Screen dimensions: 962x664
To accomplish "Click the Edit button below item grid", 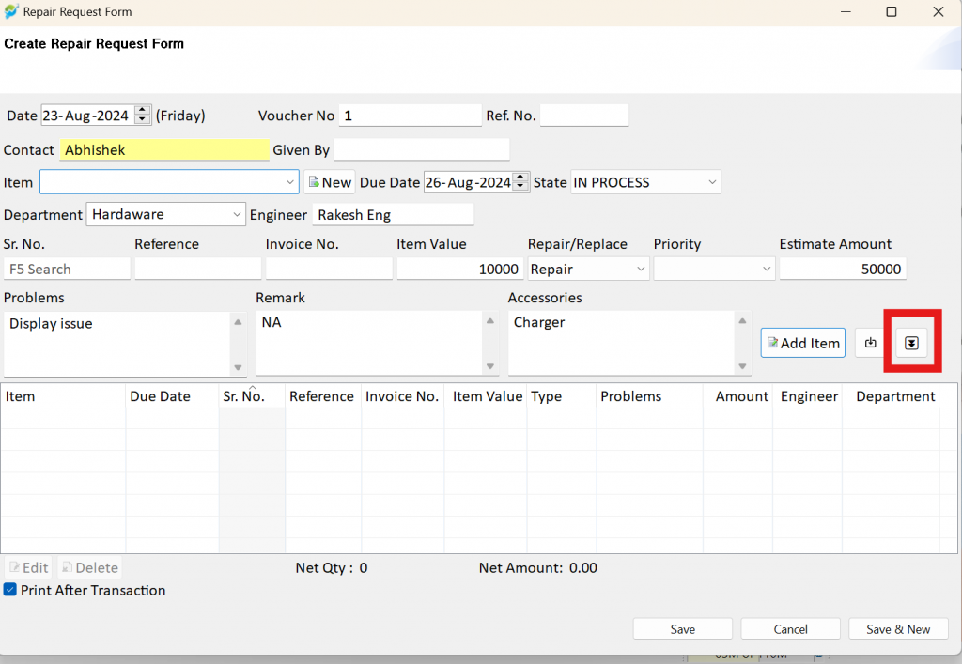I will [28, 568].
